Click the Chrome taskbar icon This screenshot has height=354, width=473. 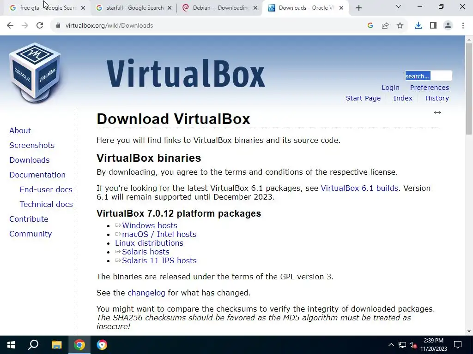(x=79, y=345)
